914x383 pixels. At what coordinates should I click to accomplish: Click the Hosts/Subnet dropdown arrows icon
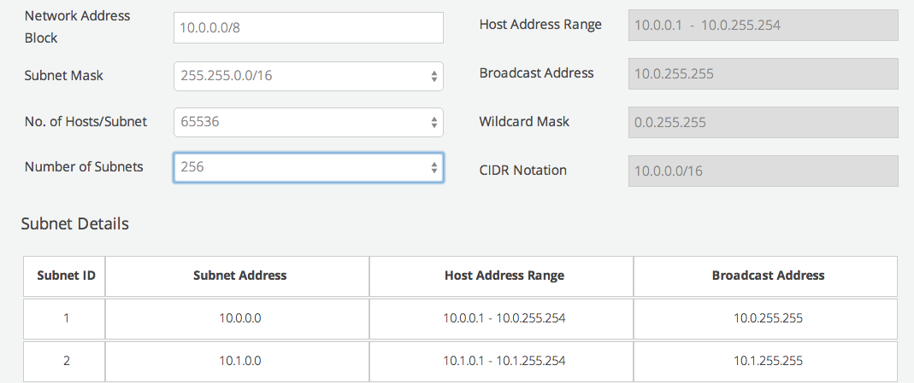434,122
